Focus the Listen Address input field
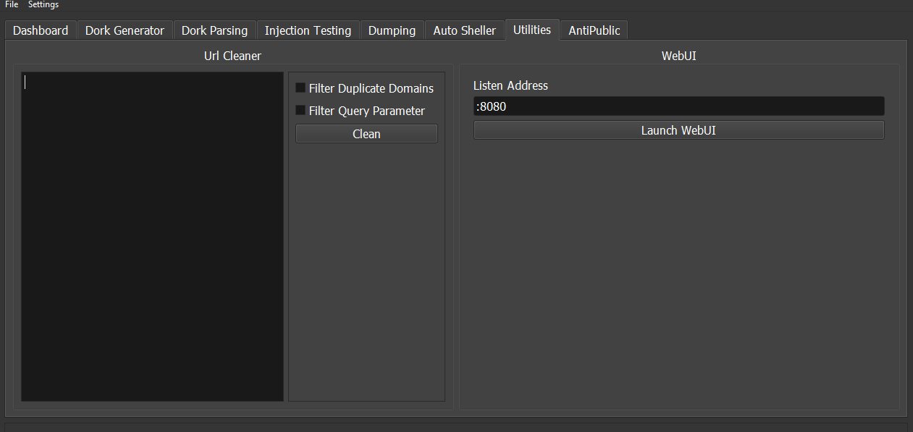The image size is (913, 432). (x=678, y=106)
